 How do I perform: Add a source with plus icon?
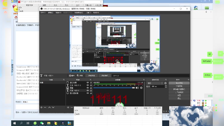click(x=68, y=107)
